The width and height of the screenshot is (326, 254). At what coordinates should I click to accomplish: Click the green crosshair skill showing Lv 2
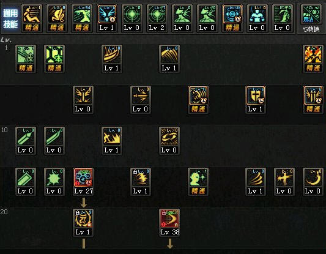157,18
